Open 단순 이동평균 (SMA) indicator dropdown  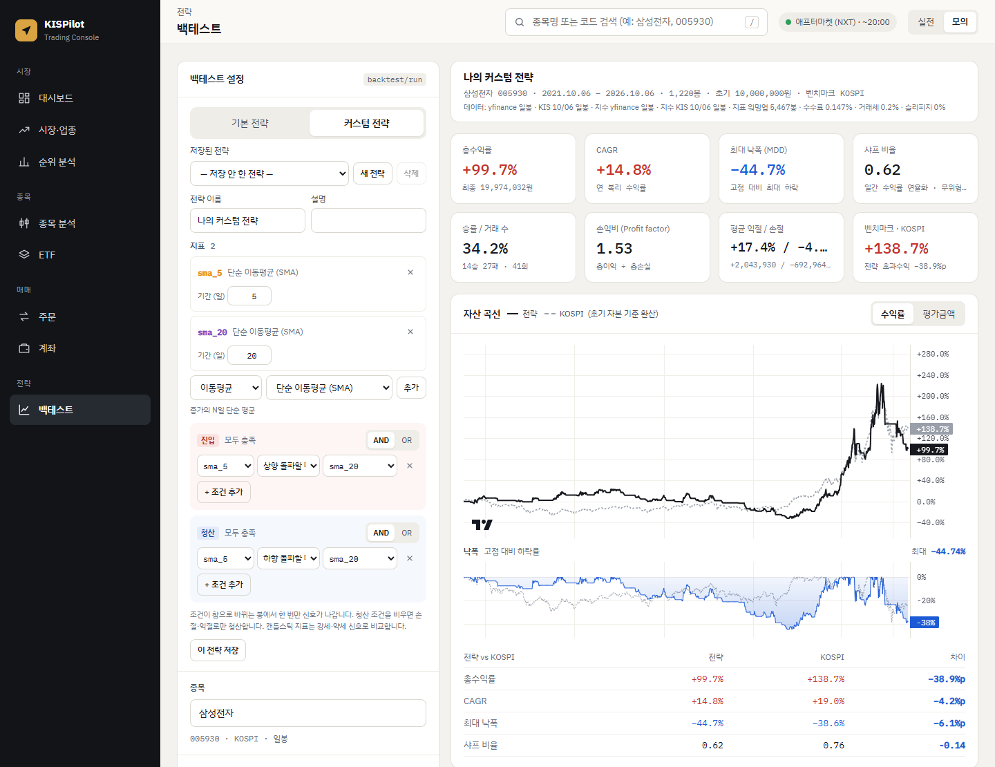click(330, 388)
